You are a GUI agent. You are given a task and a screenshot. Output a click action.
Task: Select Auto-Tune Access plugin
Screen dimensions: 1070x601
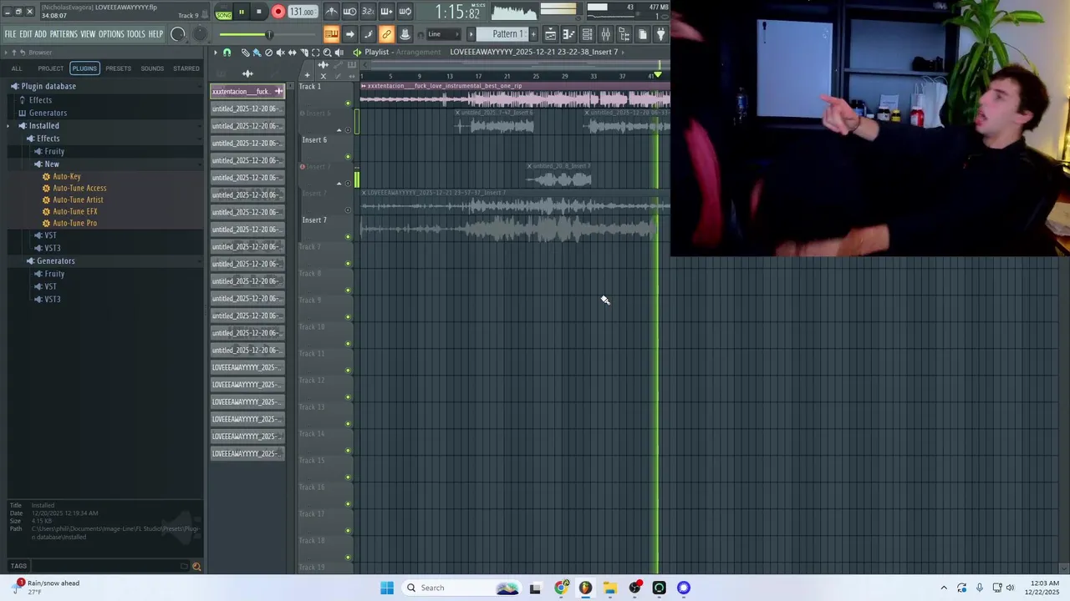coord(79,188)
